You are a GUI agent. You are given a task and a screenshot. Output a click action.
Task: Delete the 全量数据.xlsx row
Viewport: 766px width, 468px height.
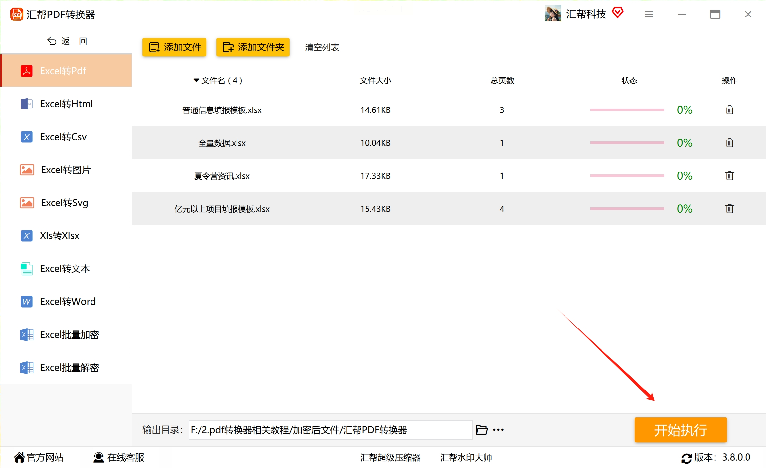click(729, 143)
